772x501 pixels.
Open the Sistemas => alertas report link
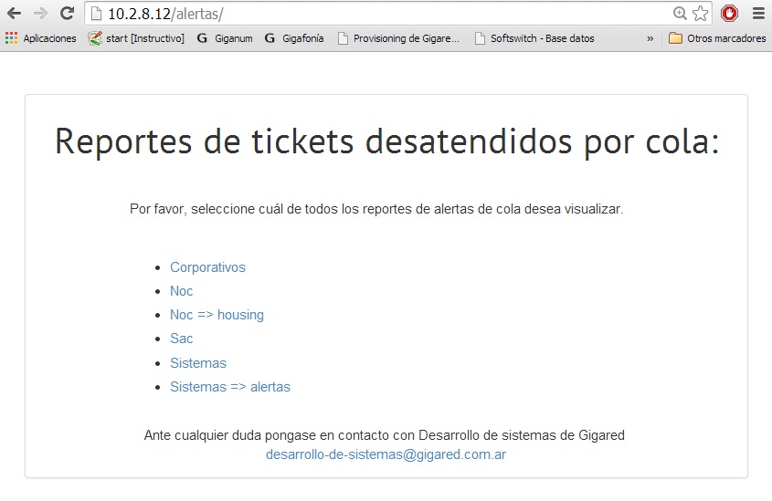click(230, 387)
